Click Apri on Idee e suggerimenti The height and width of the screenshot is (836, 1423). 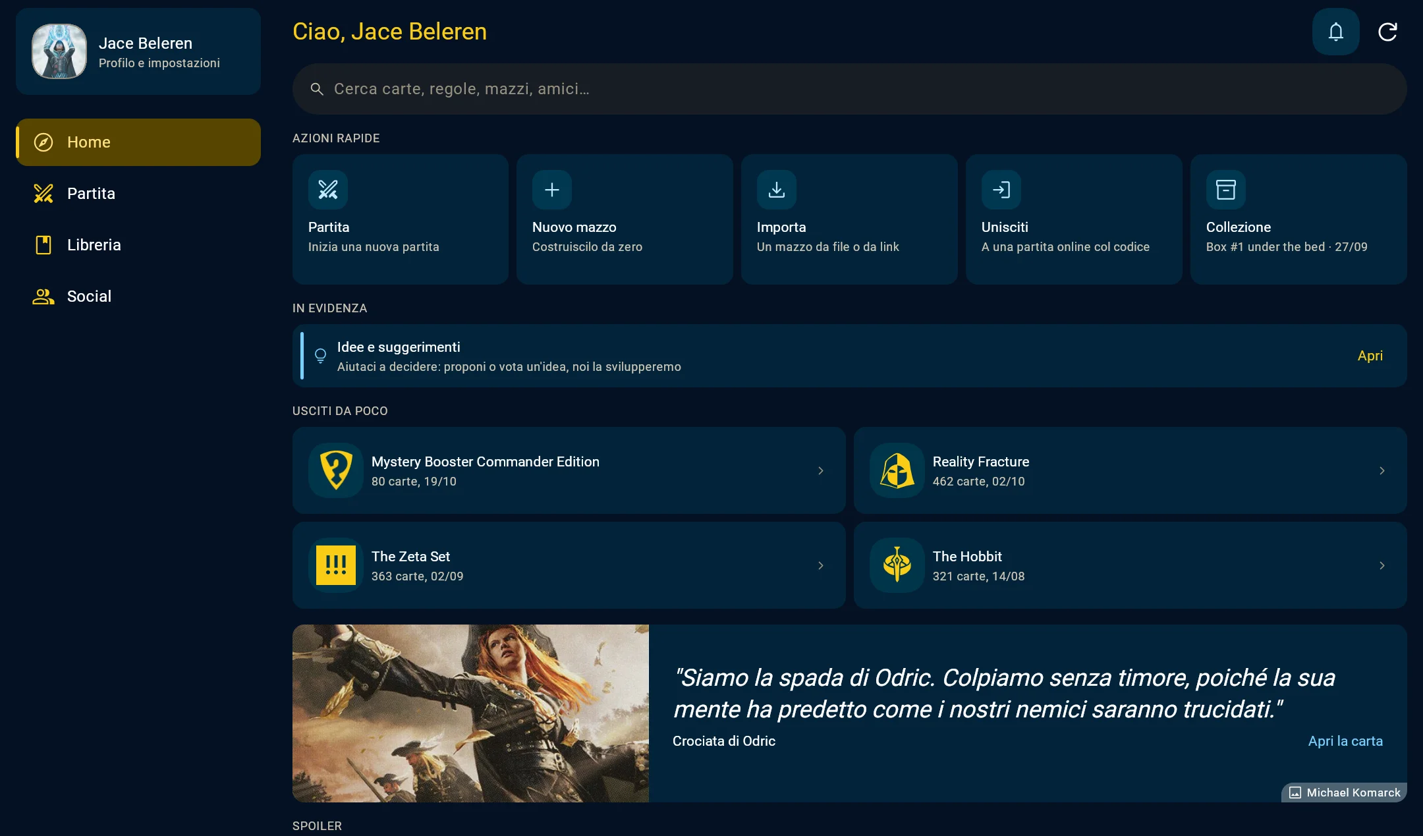[1370, 356]
